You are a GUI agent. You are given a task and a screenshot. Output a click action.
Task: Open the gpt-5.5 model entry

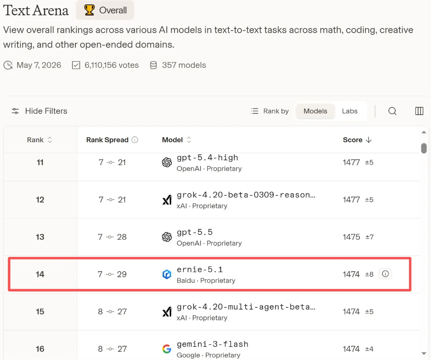pyautogui.click(x=195, y=232)
